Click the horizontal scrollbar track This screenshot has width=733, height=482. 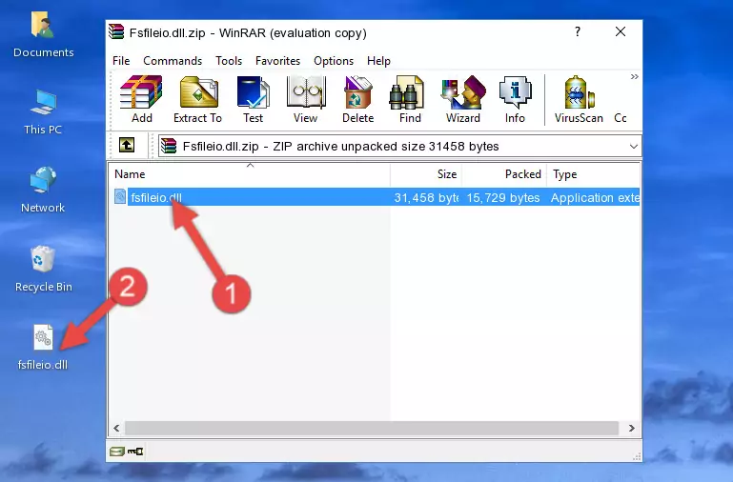(372, 428)
